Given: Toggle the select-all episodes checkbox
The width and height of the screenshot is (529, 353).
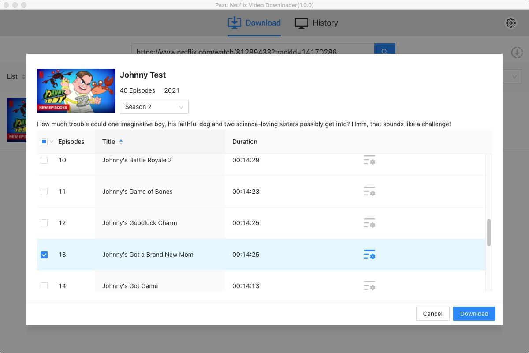Looking at the screenshot, I should click(44, 142).
